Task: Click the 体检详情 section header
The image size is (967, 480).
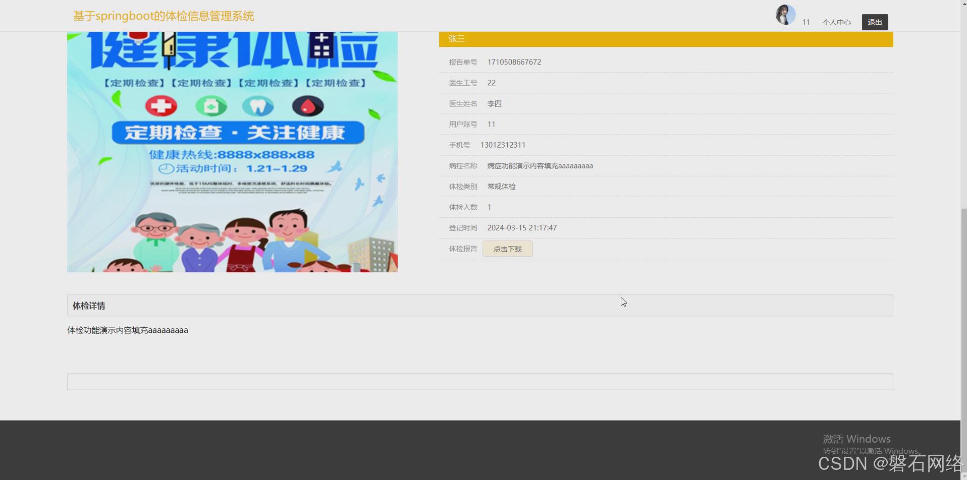Action: coord(89,306)
